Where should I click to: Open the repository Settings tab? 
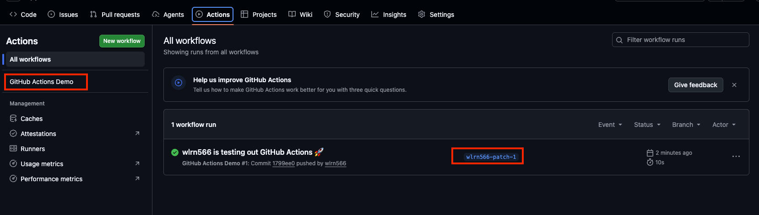(436, 15)
